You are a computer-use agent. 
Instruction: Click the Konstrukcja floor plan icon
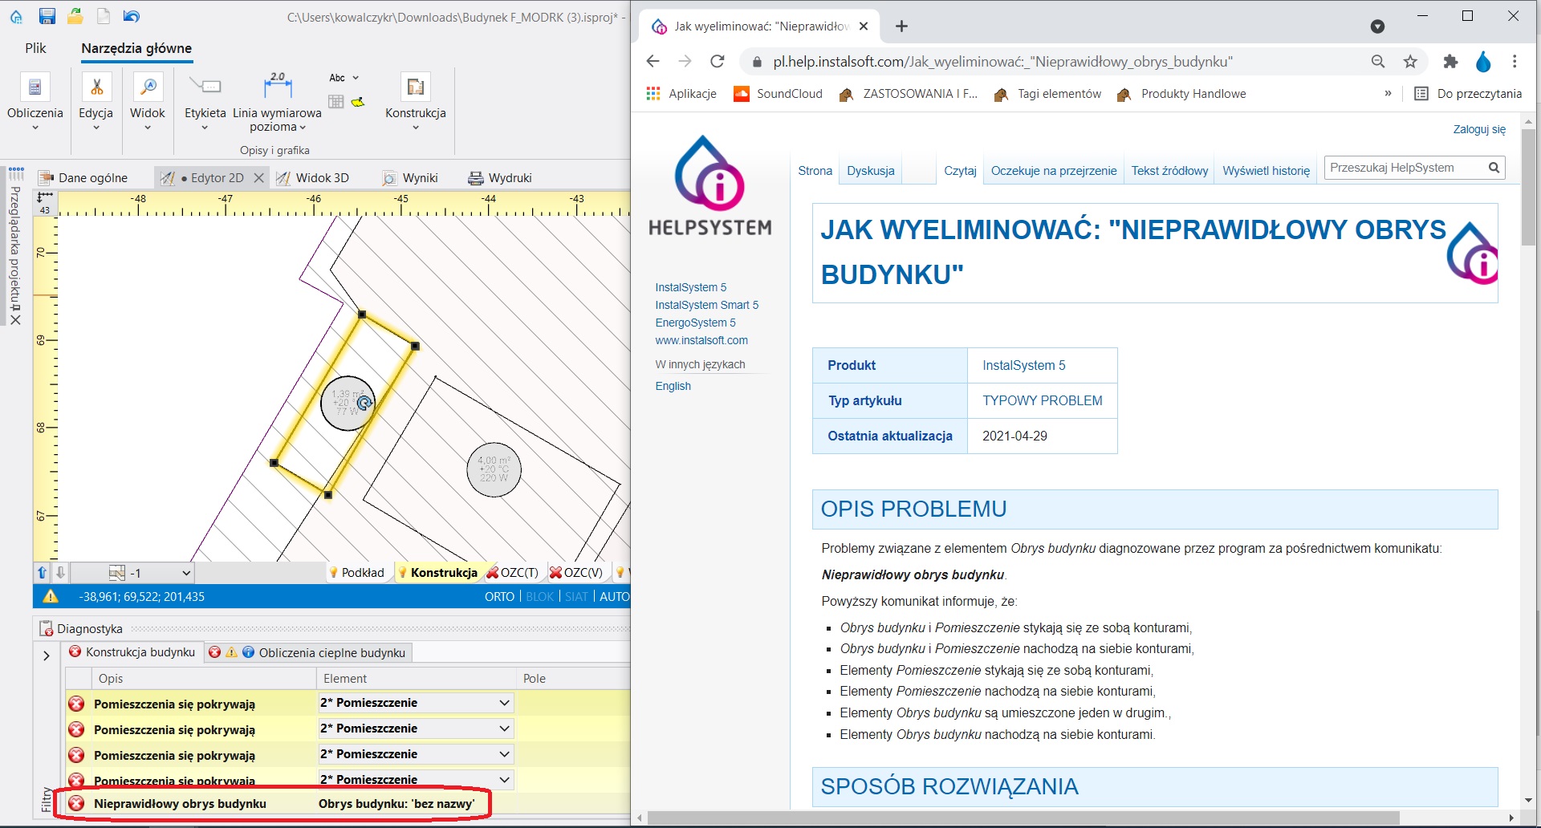[415, 87]
